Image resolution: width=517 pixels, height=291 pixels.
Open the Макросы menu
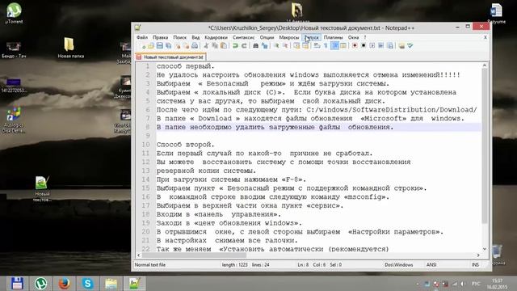289,37
